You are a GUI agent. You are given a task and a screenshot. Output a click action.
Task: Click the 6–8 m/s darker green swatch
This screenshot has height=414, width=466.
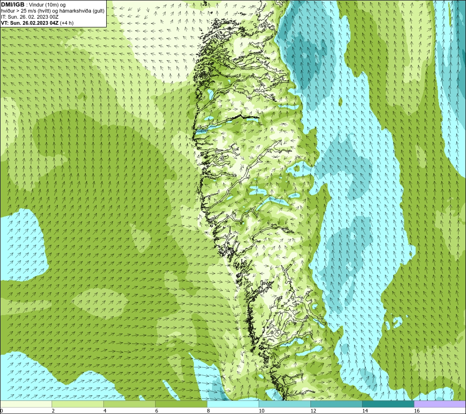[181, 404]
